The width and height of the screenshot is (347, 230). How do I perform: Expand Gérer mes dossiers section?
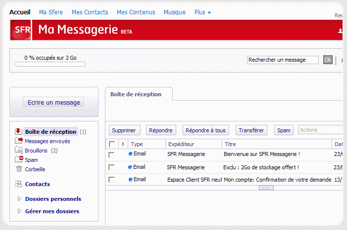(19, 211)
